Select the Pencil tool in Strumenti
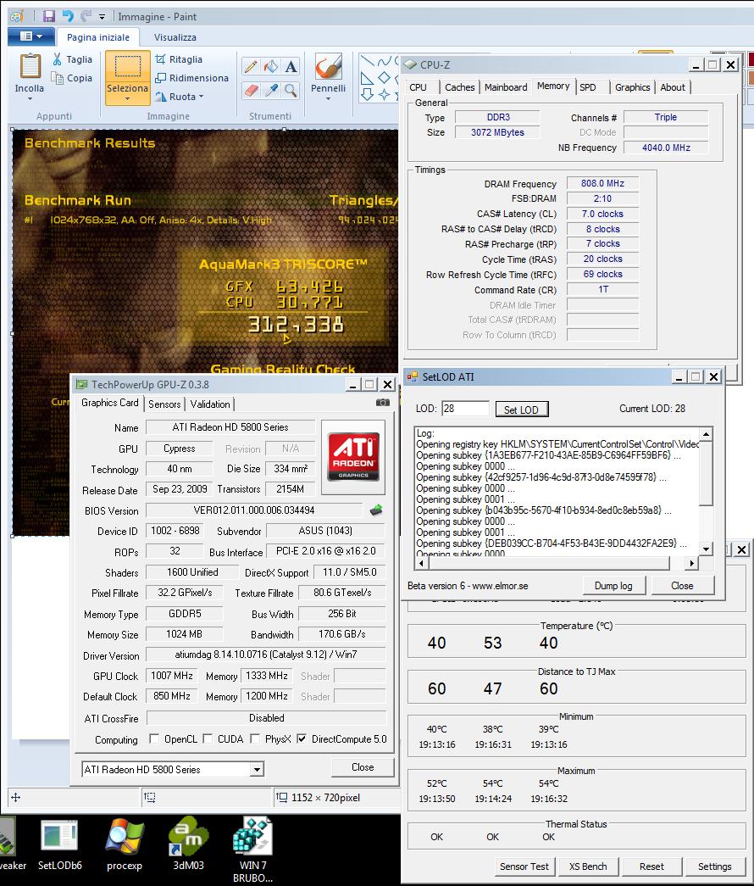 click(251, 67)
